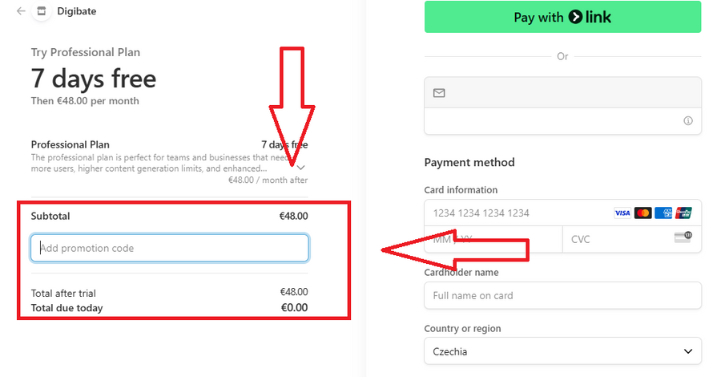Focus the email input field
This screenshot has width=721, height=377.
pyautogui.click(x=569, y=93)
